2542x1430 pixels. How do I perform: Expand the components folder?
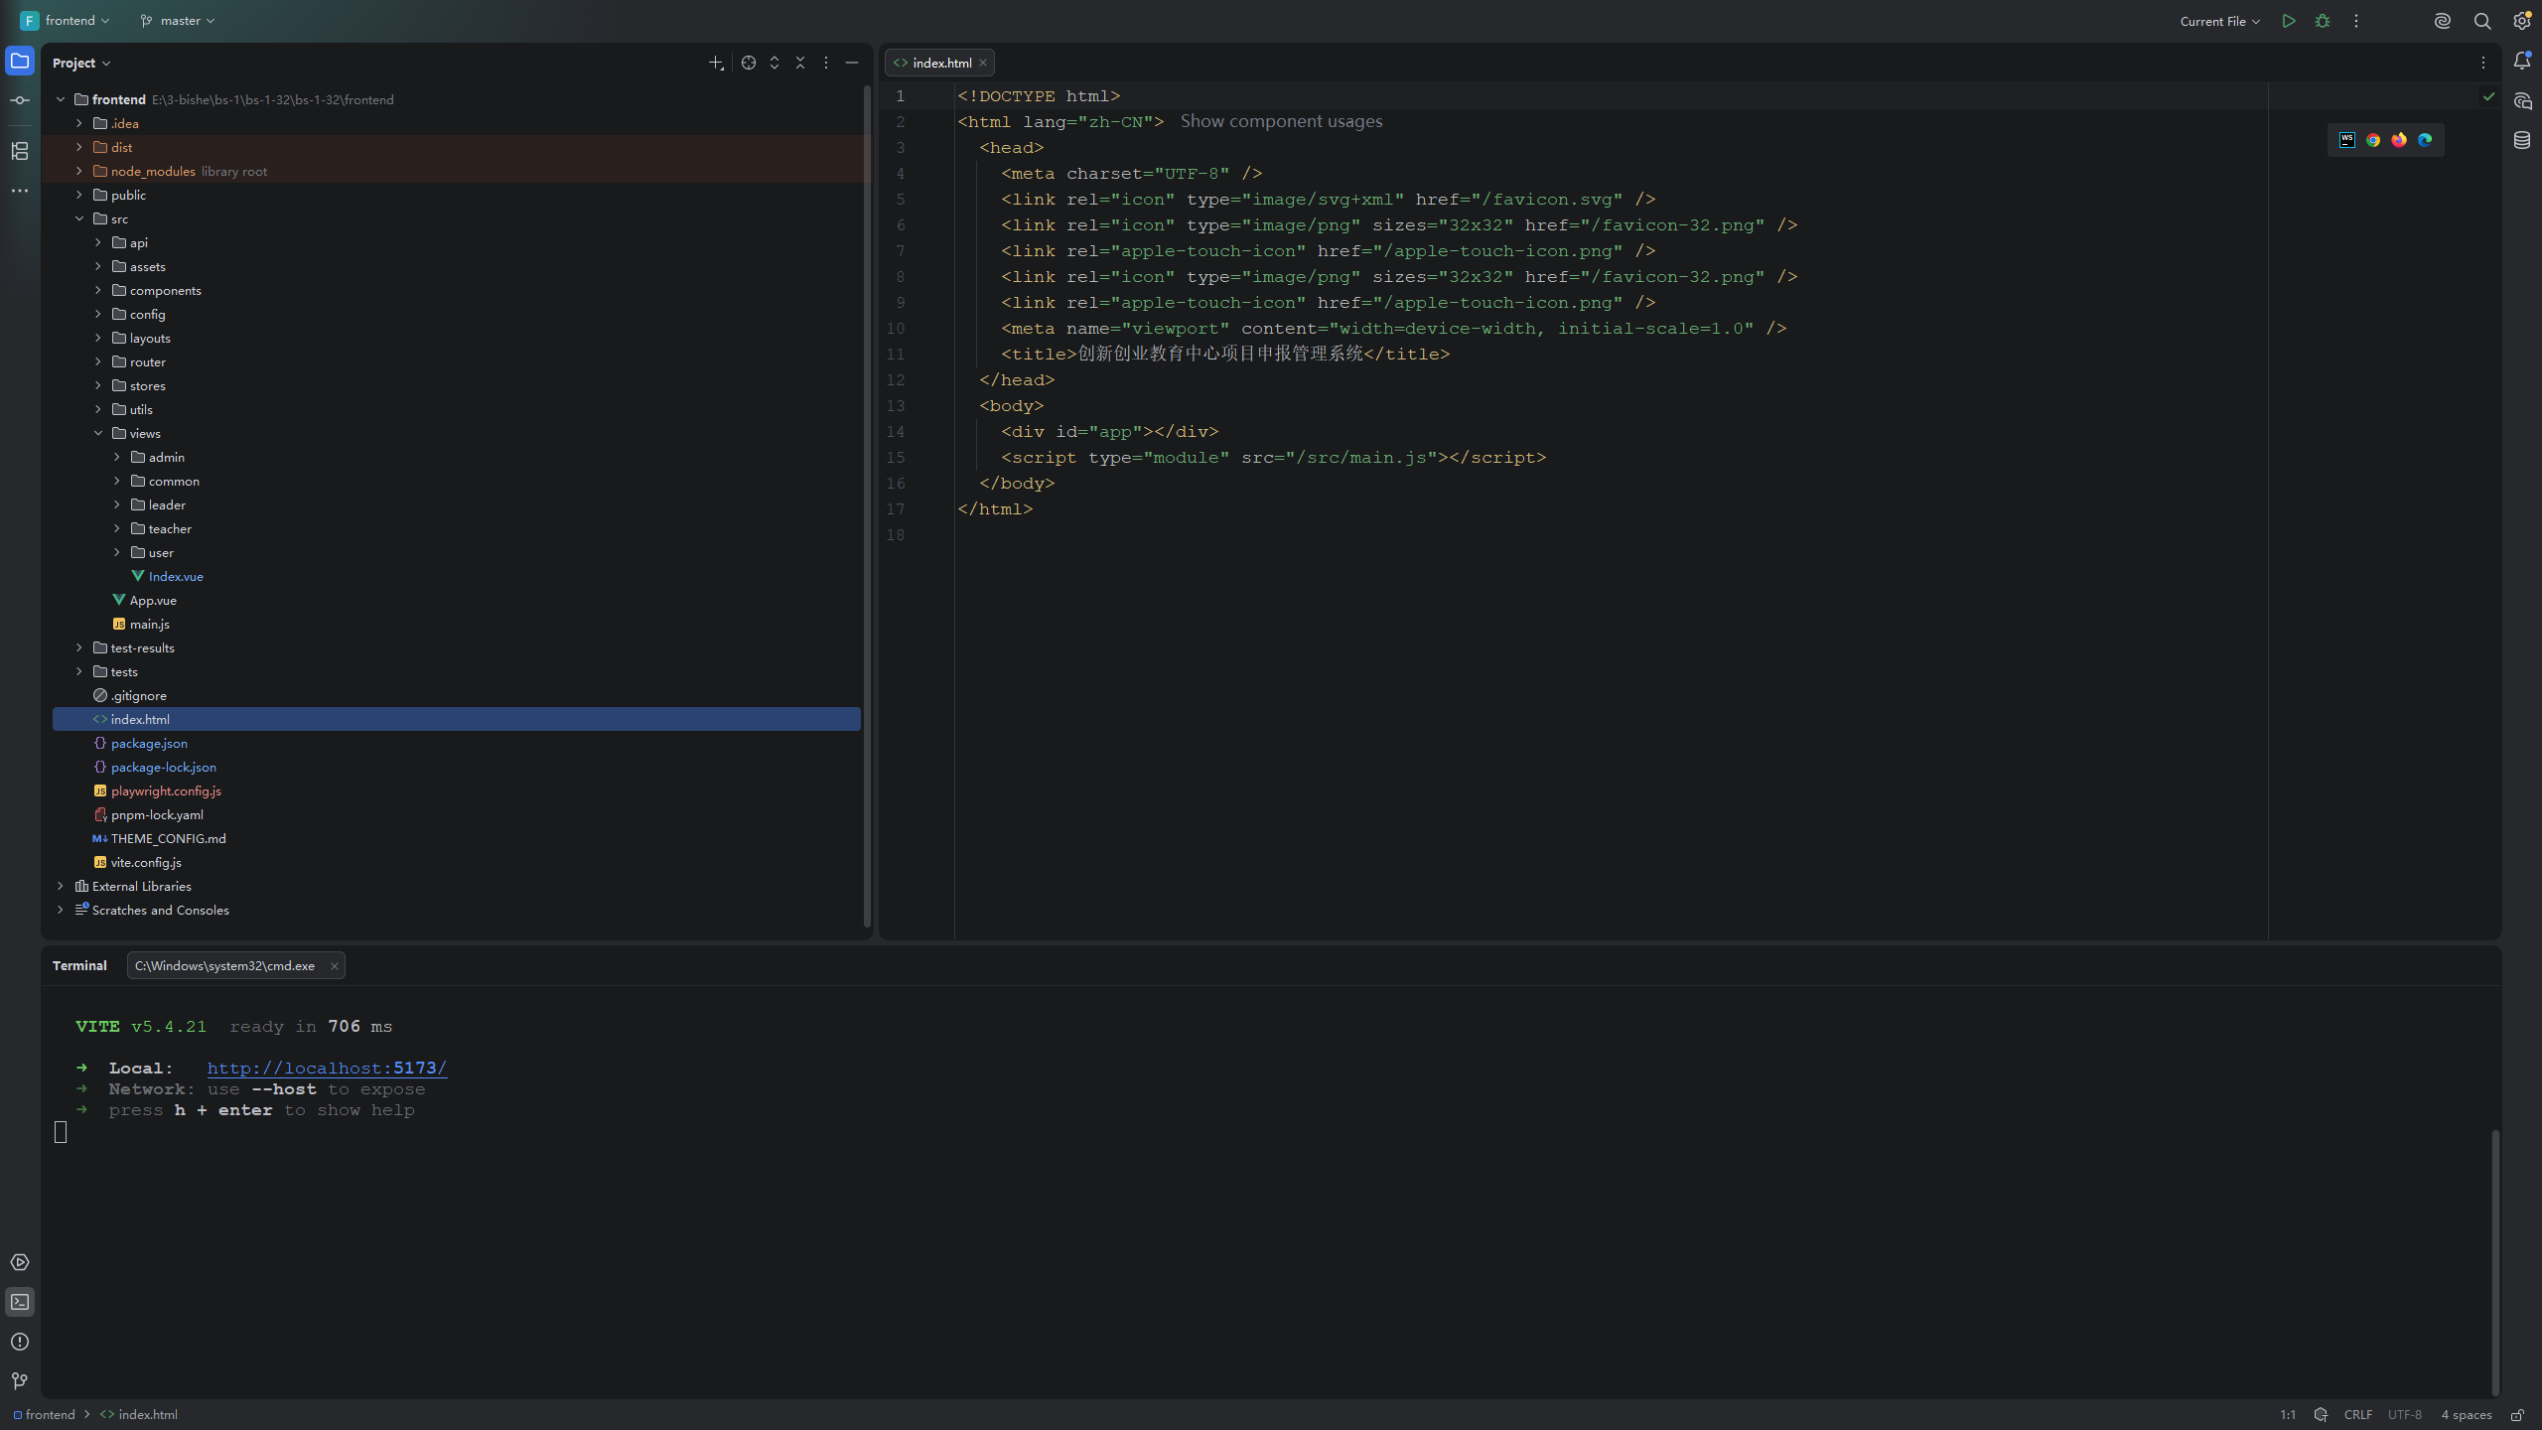pos(98,290)
